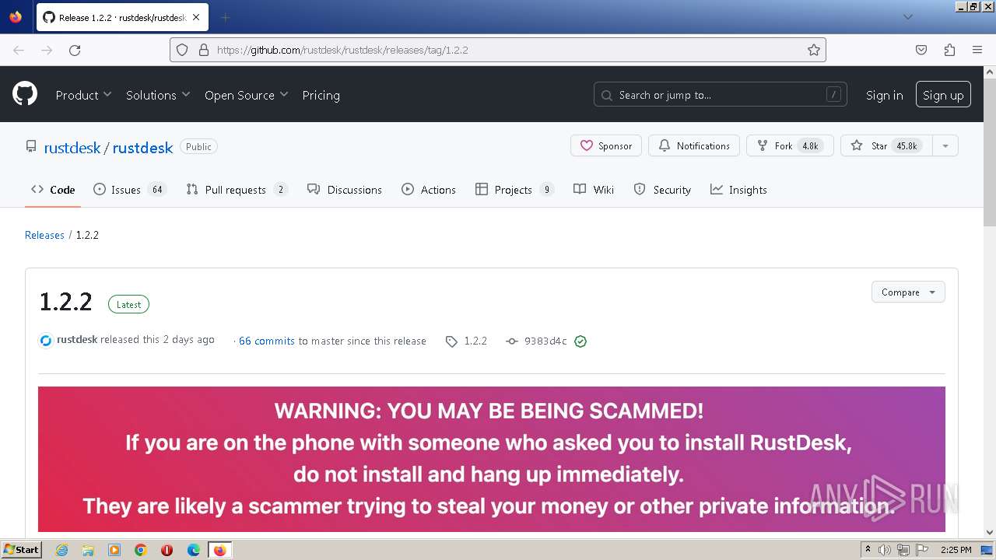996x560 pixels.
Task: Click the rustdesk author link
Action: tap(77, 340)
